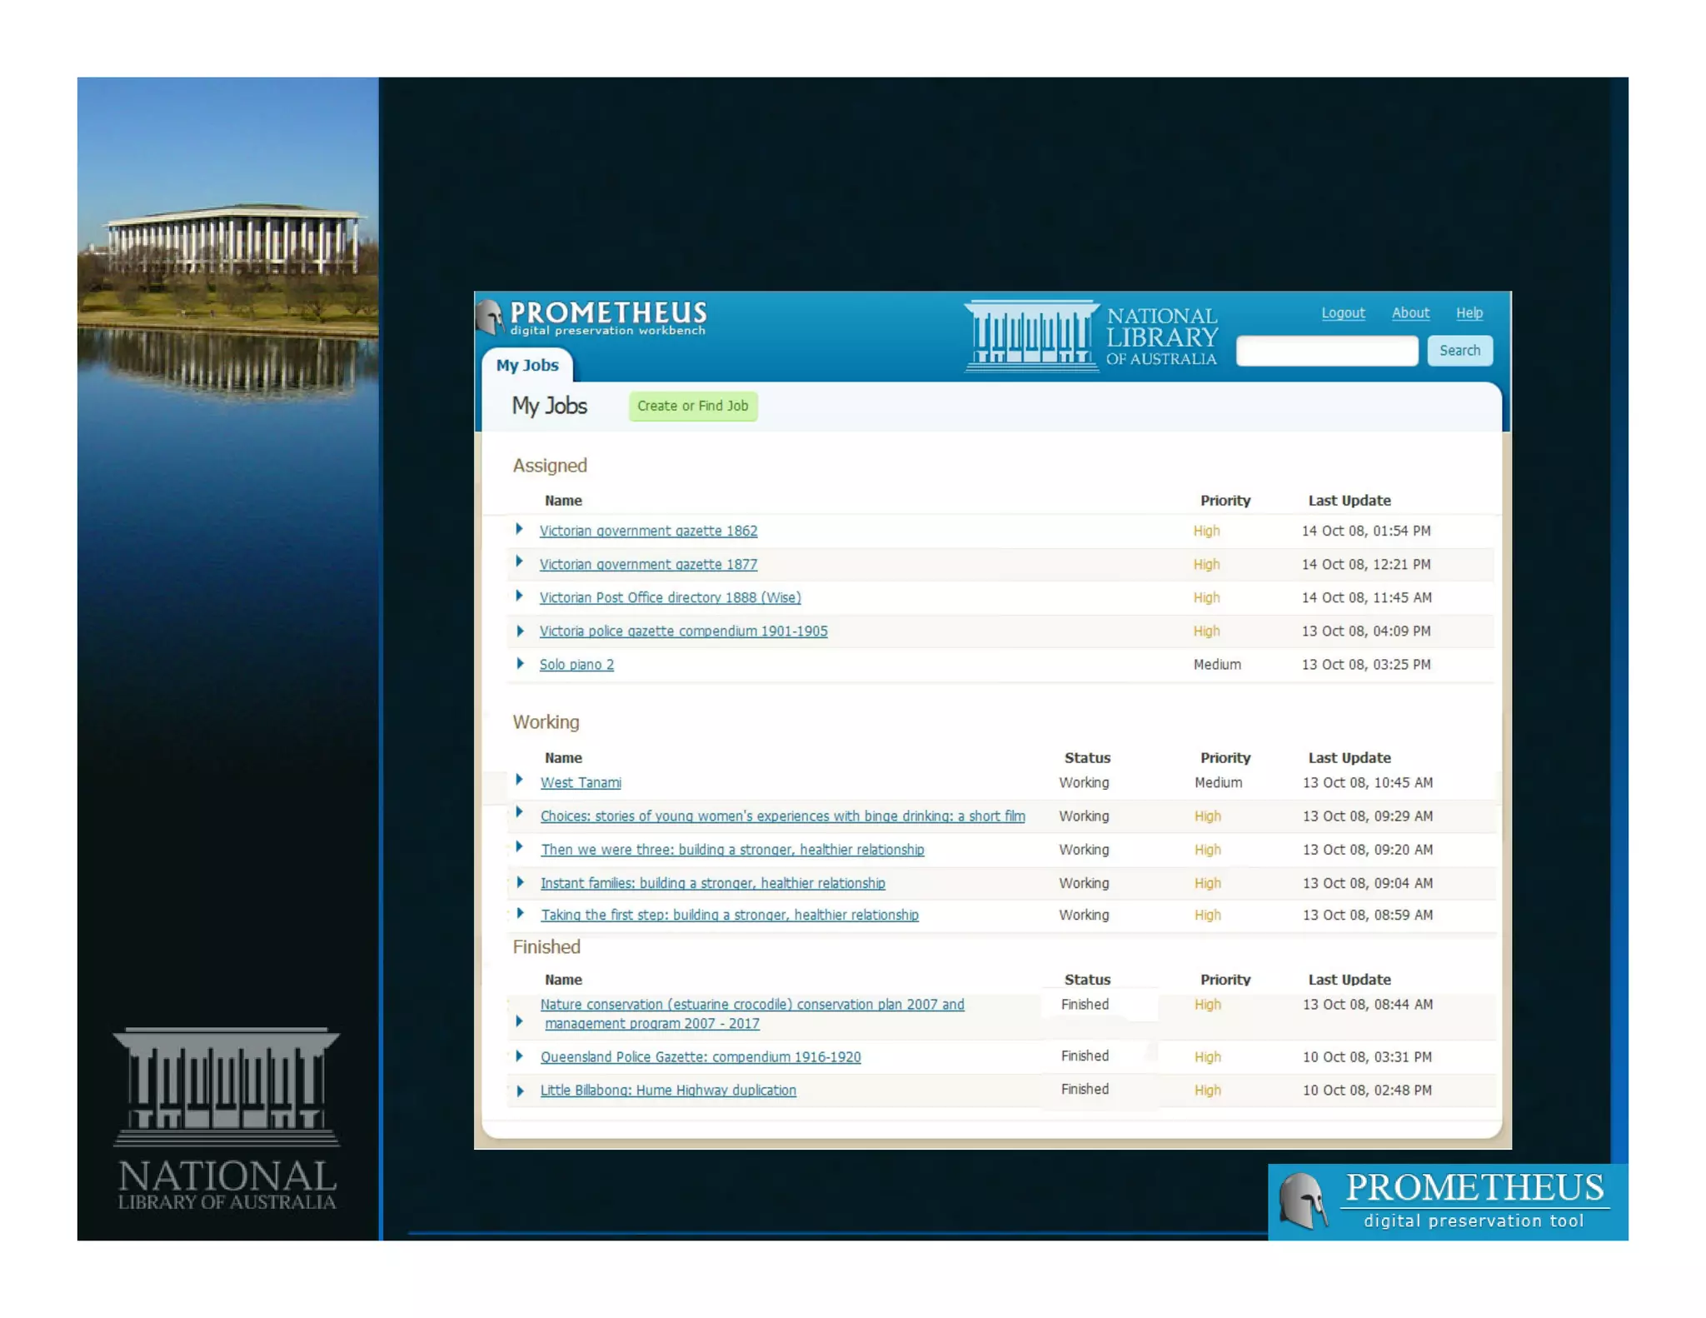This screenshot has width=1706, height=1318.
Task: Switch to the My Jobs tab
Action: [x=526, y=365]
